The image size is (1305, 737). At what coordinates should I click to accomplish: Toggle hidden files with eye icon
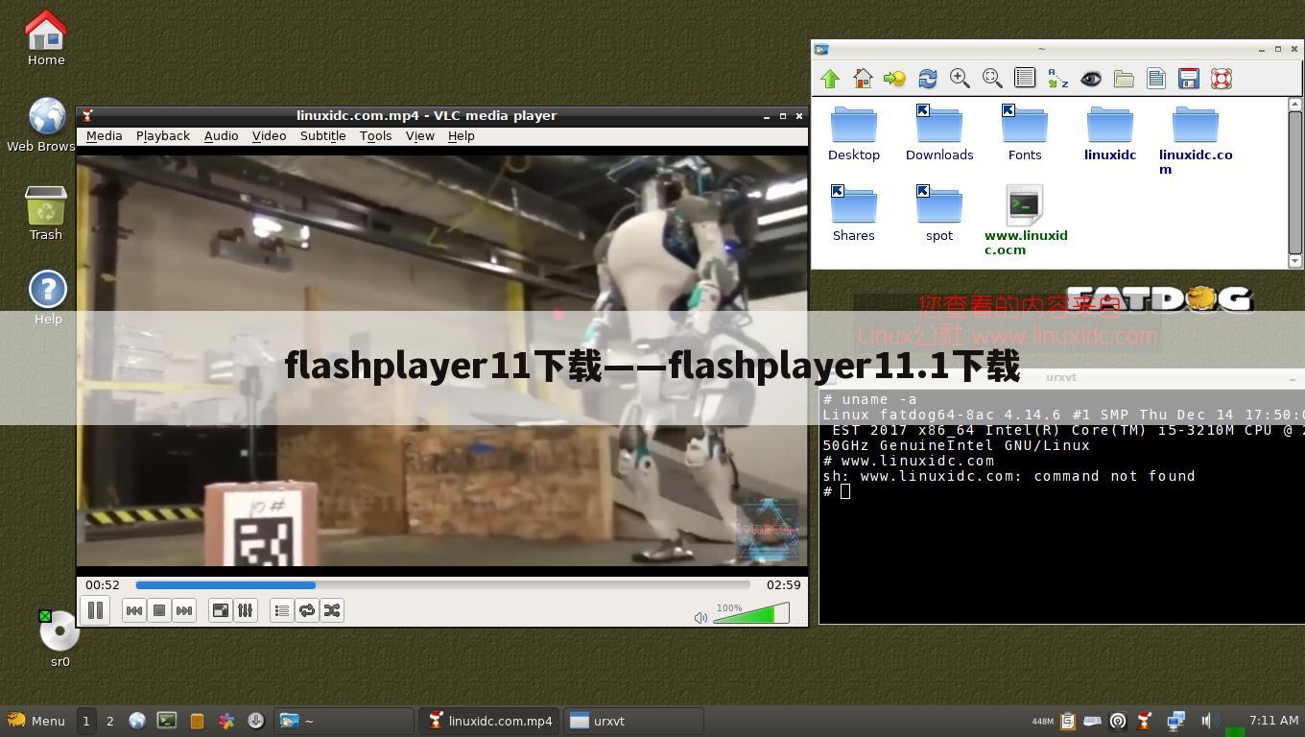[x=1091, y=79]
